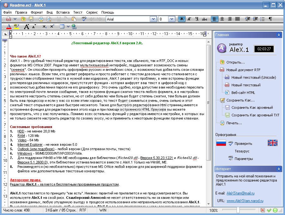This screenshot has width=285, height=215.
Task: Expand the Arial font name dropdown
Action: 153,19
